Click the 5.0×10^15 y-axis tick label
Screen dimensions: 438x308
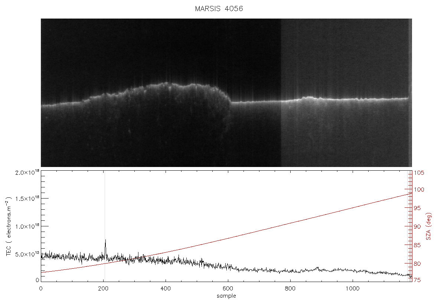(27, 254)
